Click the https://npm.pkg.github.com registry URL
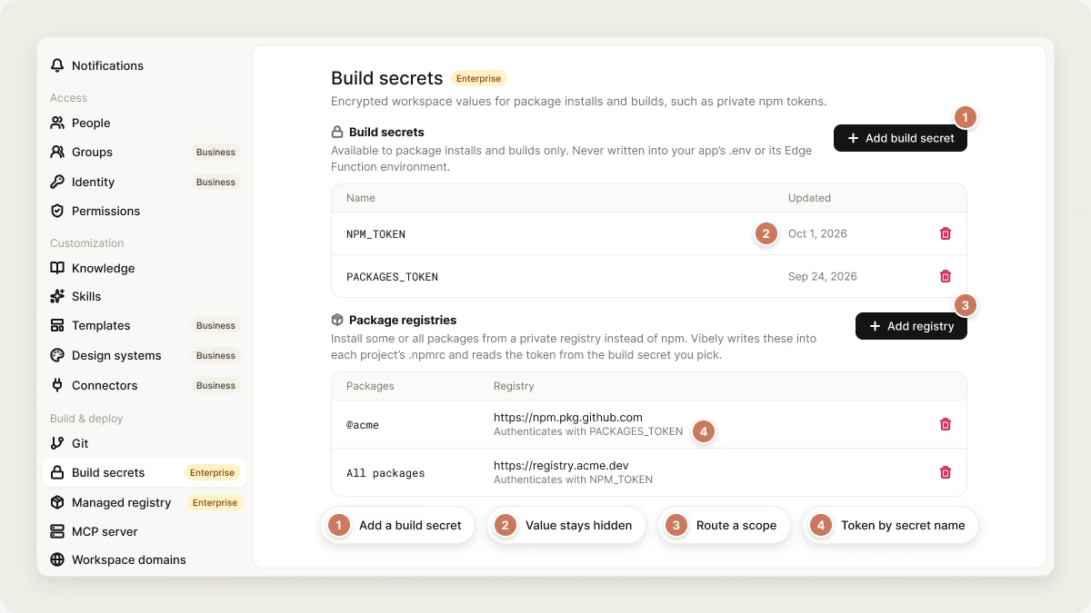The image size is (1091, 613). [568, 418]
